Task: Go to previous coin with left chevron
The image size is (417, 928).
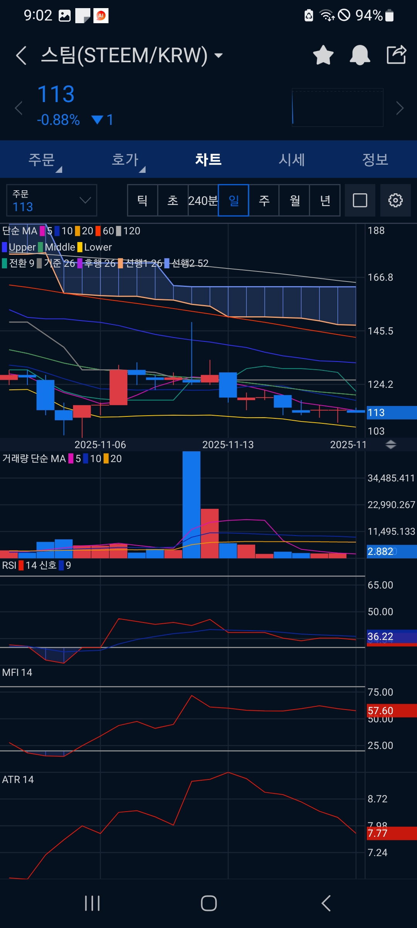Action: click(x=19, y=108)
